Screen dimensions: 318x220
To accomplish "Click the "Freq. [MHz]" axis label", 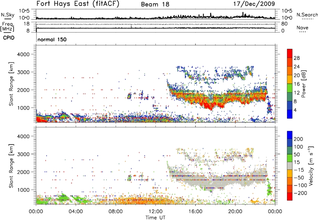I will pos(8,27).
